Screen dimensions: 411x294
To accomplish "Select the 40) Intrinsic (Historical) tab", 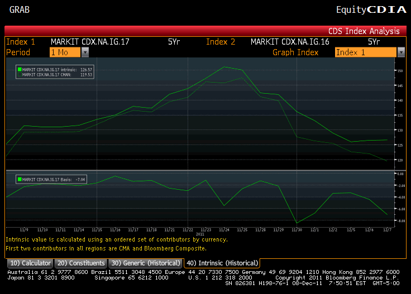I will click(222, 263).
